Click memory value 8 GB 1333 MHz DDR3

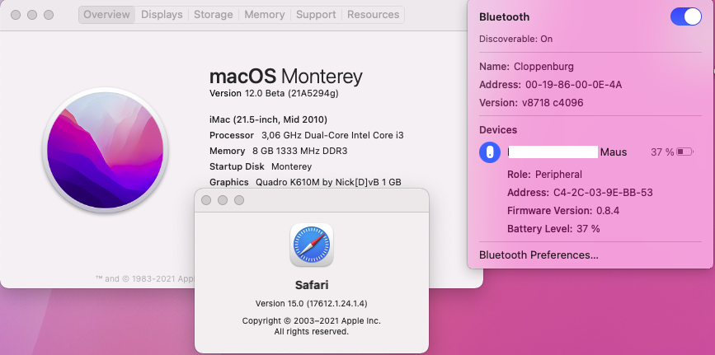click(299, 151)
